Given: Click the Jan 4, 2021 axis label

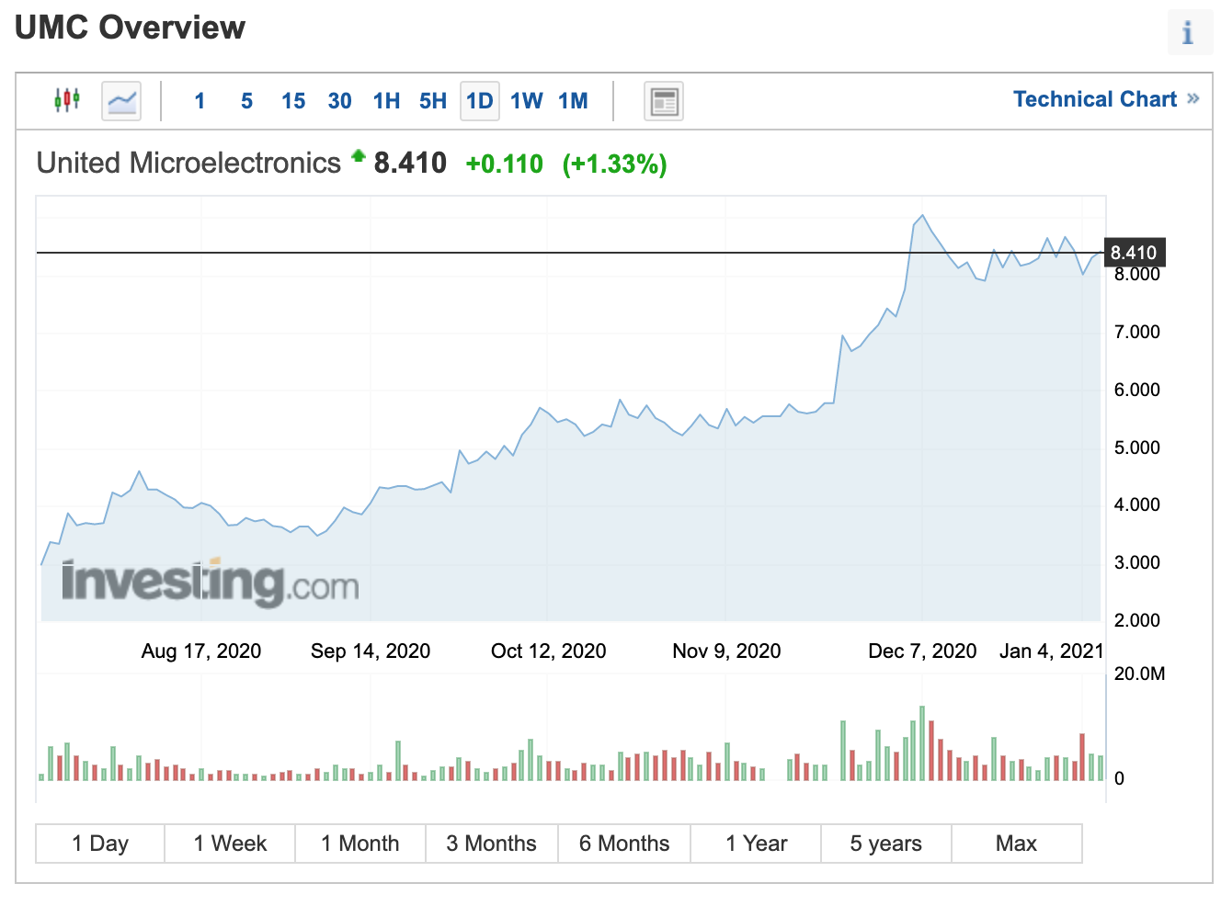Looking at the screenshot, I should pyautogui.click(x=1051, y=651).
